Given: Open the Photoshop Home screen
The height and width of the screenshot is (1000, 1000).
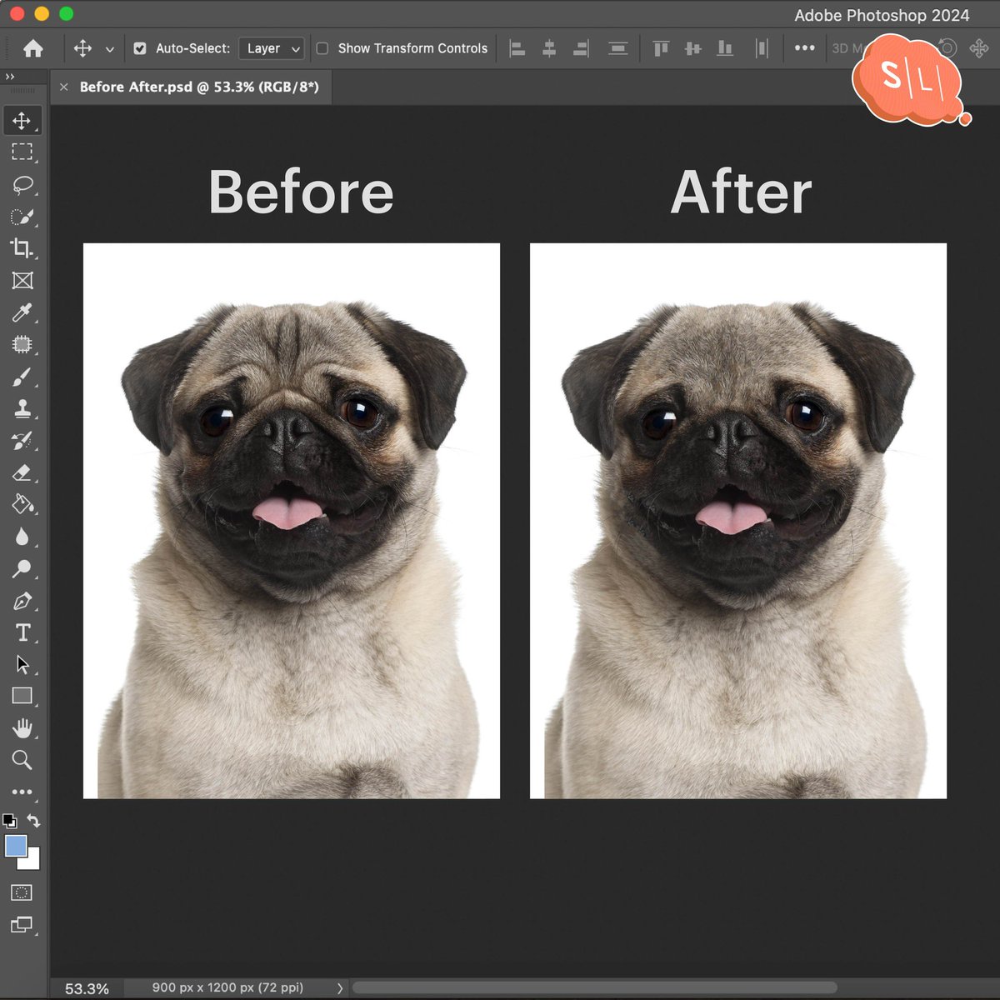Looking at the screenshot, I should tap(32, 48).
